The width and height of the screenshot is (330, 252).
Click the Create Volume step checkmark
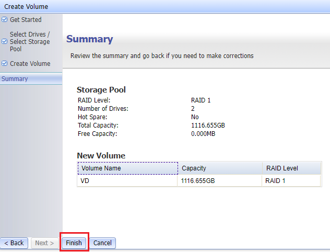coord(5,64)
